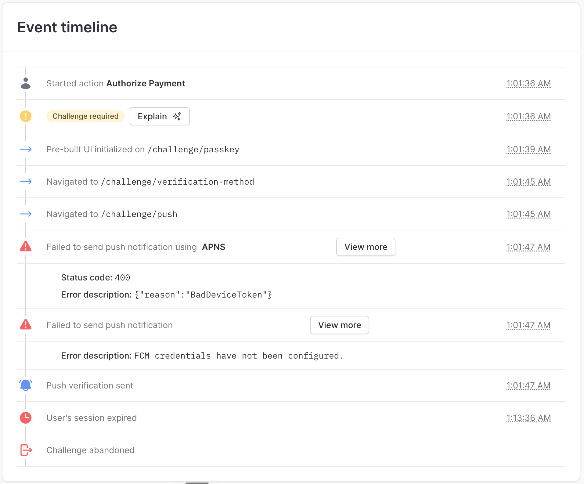Click timestamp for verification-method navigation
This screenshot has height=484, width=584.
[x=528, y=182]
